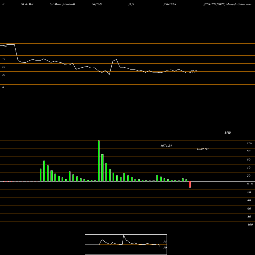Click the ')961758' code in the header
Screen dimensions: 255x255
tap(170, 4)
